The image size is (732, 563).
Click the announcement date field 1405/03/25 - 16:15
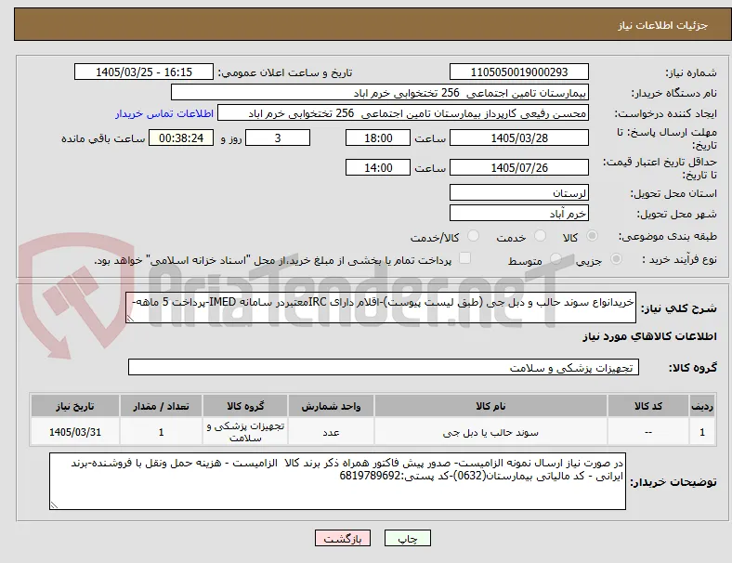pos(144,72)
